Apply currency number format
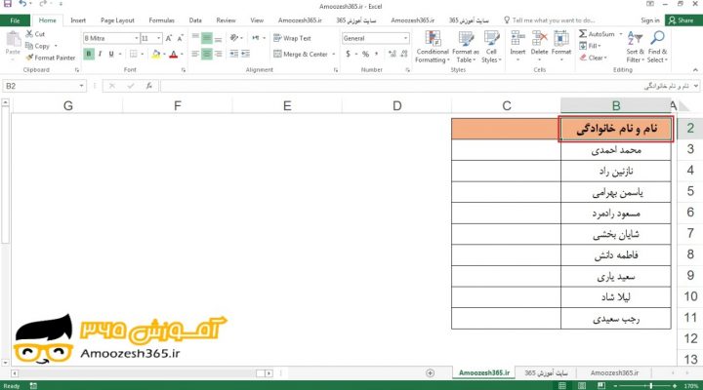Image resolution: width=703 pixels, height=390 pixels. 348,55
